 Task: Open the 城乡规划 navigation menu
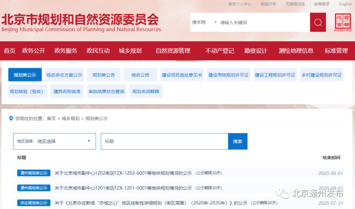tap(131, 51)
